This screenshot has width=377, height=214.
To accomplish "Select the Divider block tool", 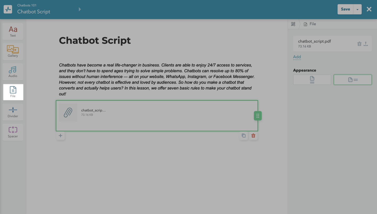I will point(13,112).
